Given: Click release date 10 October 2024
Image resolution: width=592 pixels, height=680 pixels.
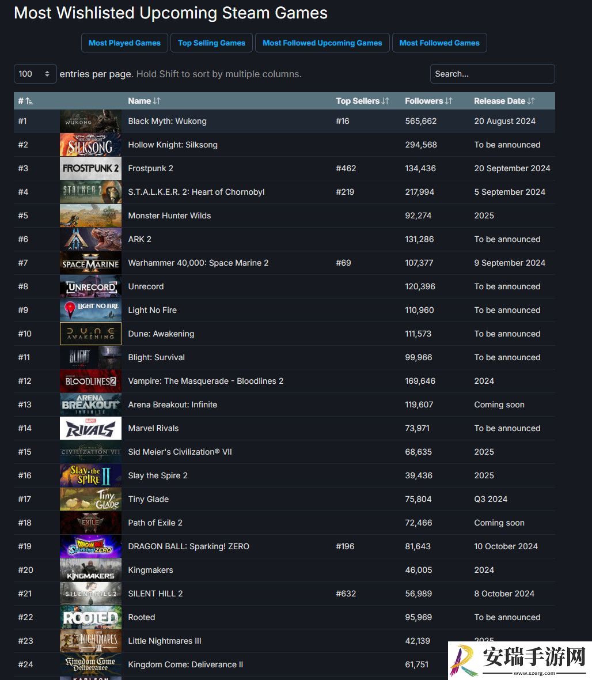Looking at the screenshot, I should tap(506, 546).
